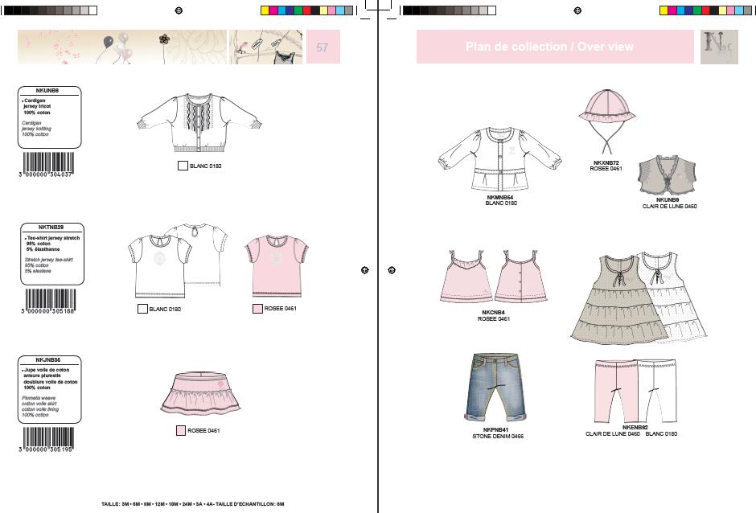756x513 pixels.
Task: Pick the ROSEE 0461 swatch below the skirt
Action: point(181,431)
